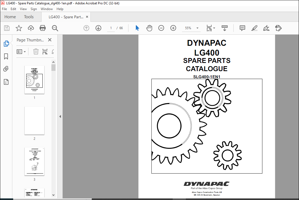Collapse the navigation pane with arrow
The width and height of the screenshot is (299, 200).
click(x=60, y=116)
